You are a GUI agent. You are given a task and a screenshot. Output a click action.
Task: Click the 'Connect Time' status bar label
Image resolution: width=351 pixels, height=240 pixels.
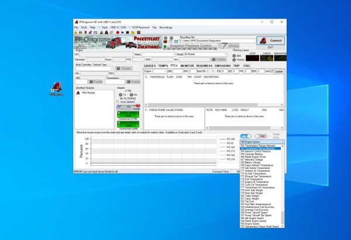[221, 172]
